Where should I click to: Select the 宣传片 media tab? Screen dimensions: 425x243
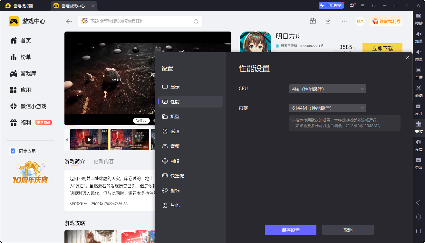141,121
